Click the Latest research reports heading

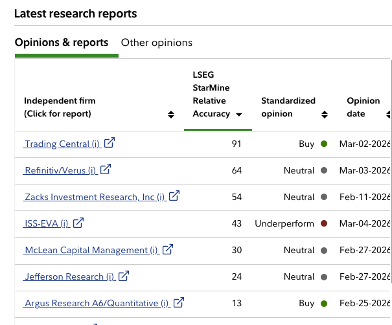(75, 14)
